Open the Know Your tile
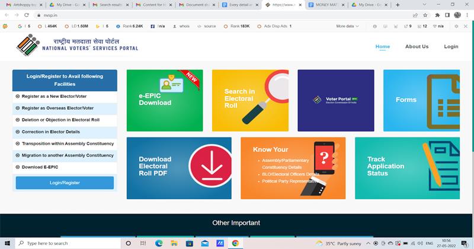 pyautogui.click(x=293, y=168)
